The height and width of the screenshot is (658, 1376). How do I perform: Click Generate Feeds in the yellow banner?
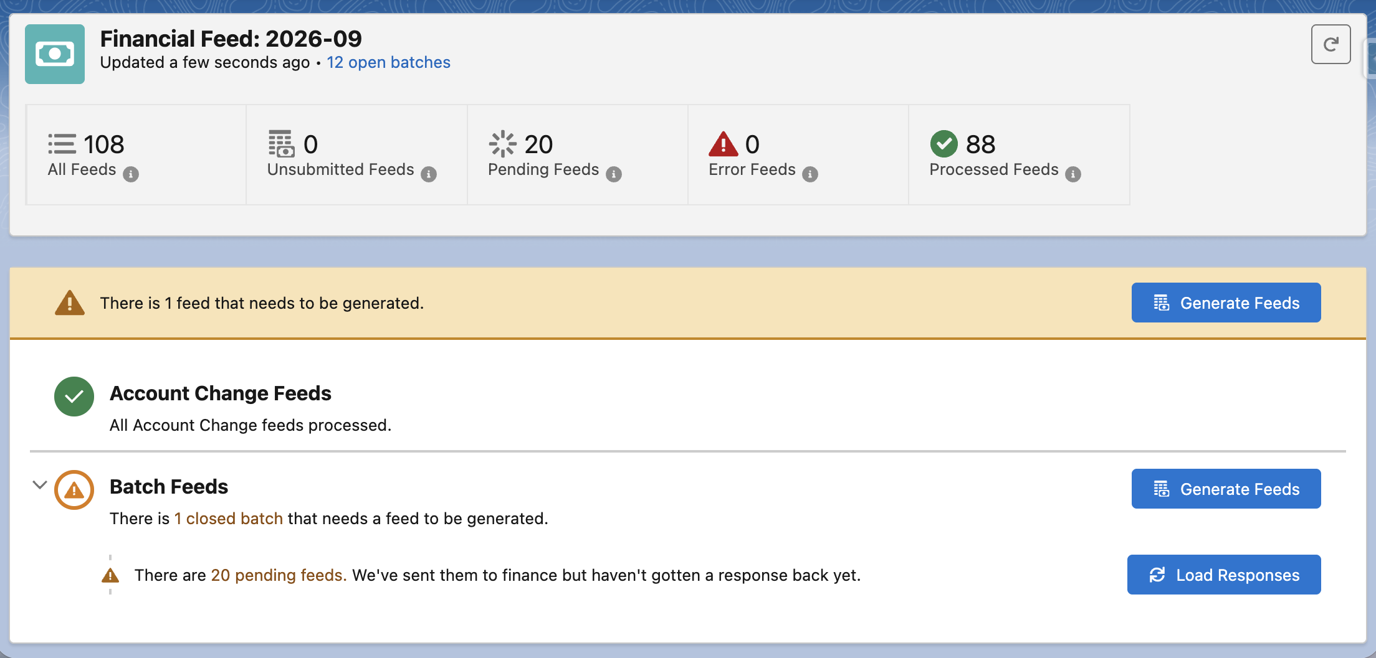[1226, 303]
